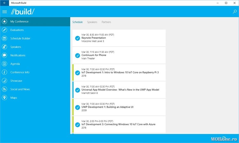This screenshot has width=239, height=143.
Task: Switch to the Partners tab
Action: coord(106,22)
